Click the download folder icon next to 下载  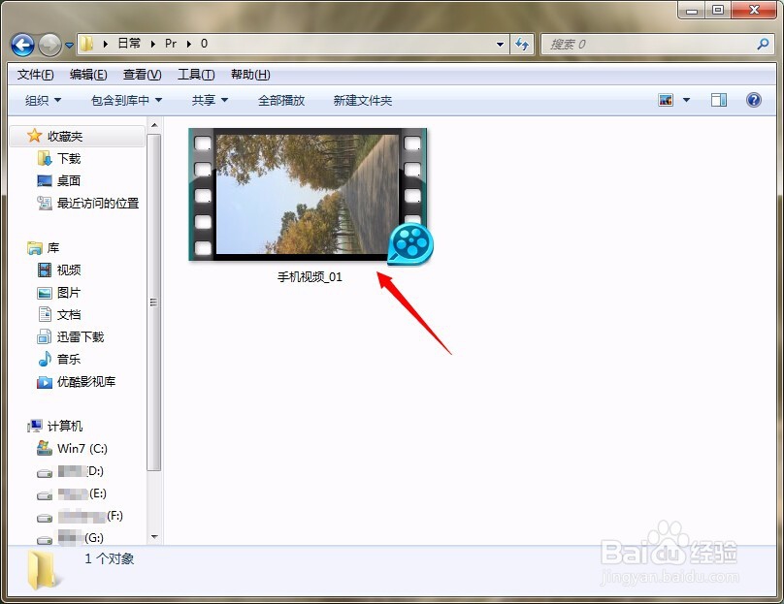coord(45,158)
